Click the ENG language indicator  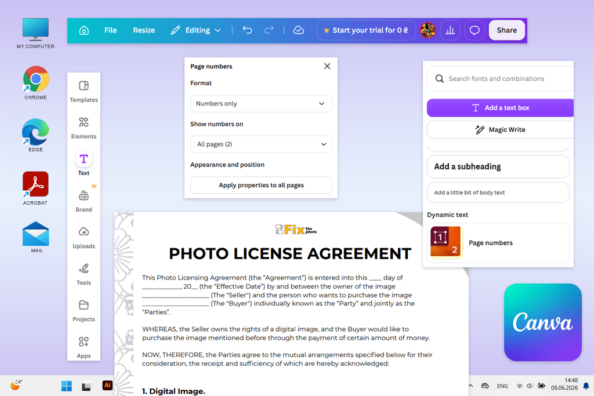coord(502,386)
